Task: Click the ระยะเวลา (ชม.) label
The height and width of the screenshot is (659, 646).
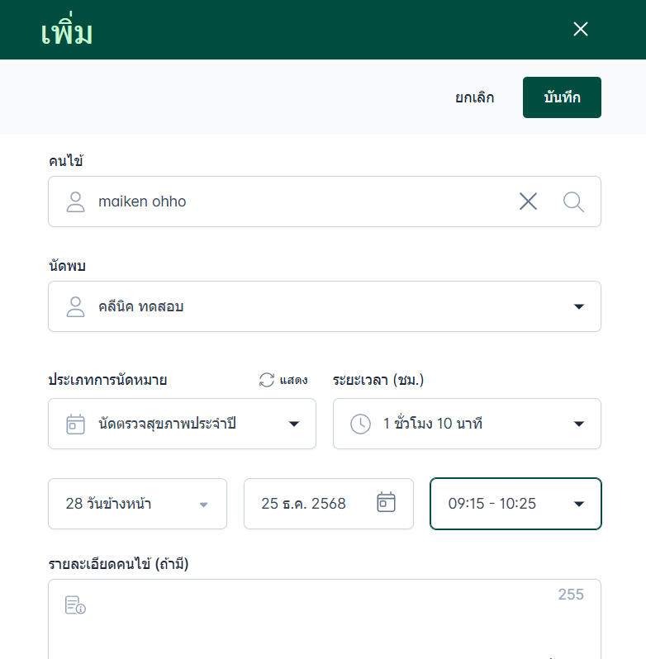Action: (378, 380)
